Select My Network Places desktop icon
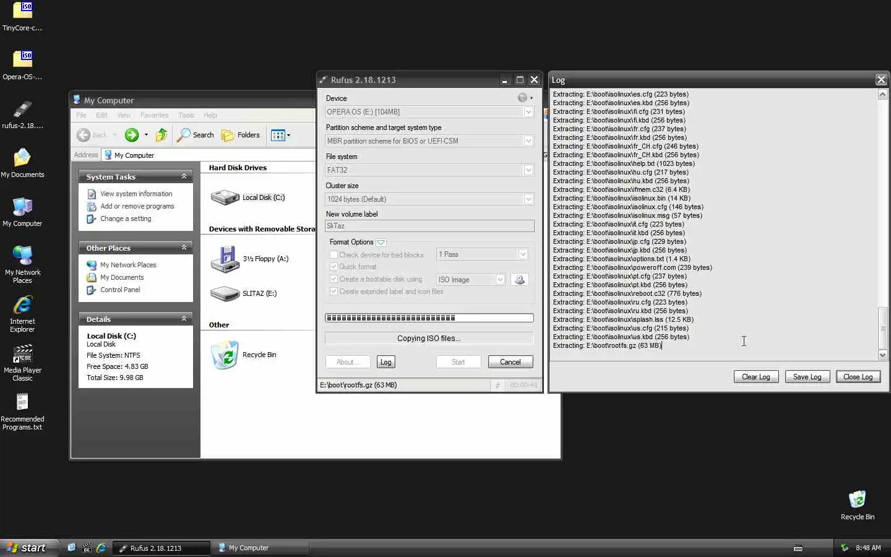891x557 pixels. click(22, 264)
